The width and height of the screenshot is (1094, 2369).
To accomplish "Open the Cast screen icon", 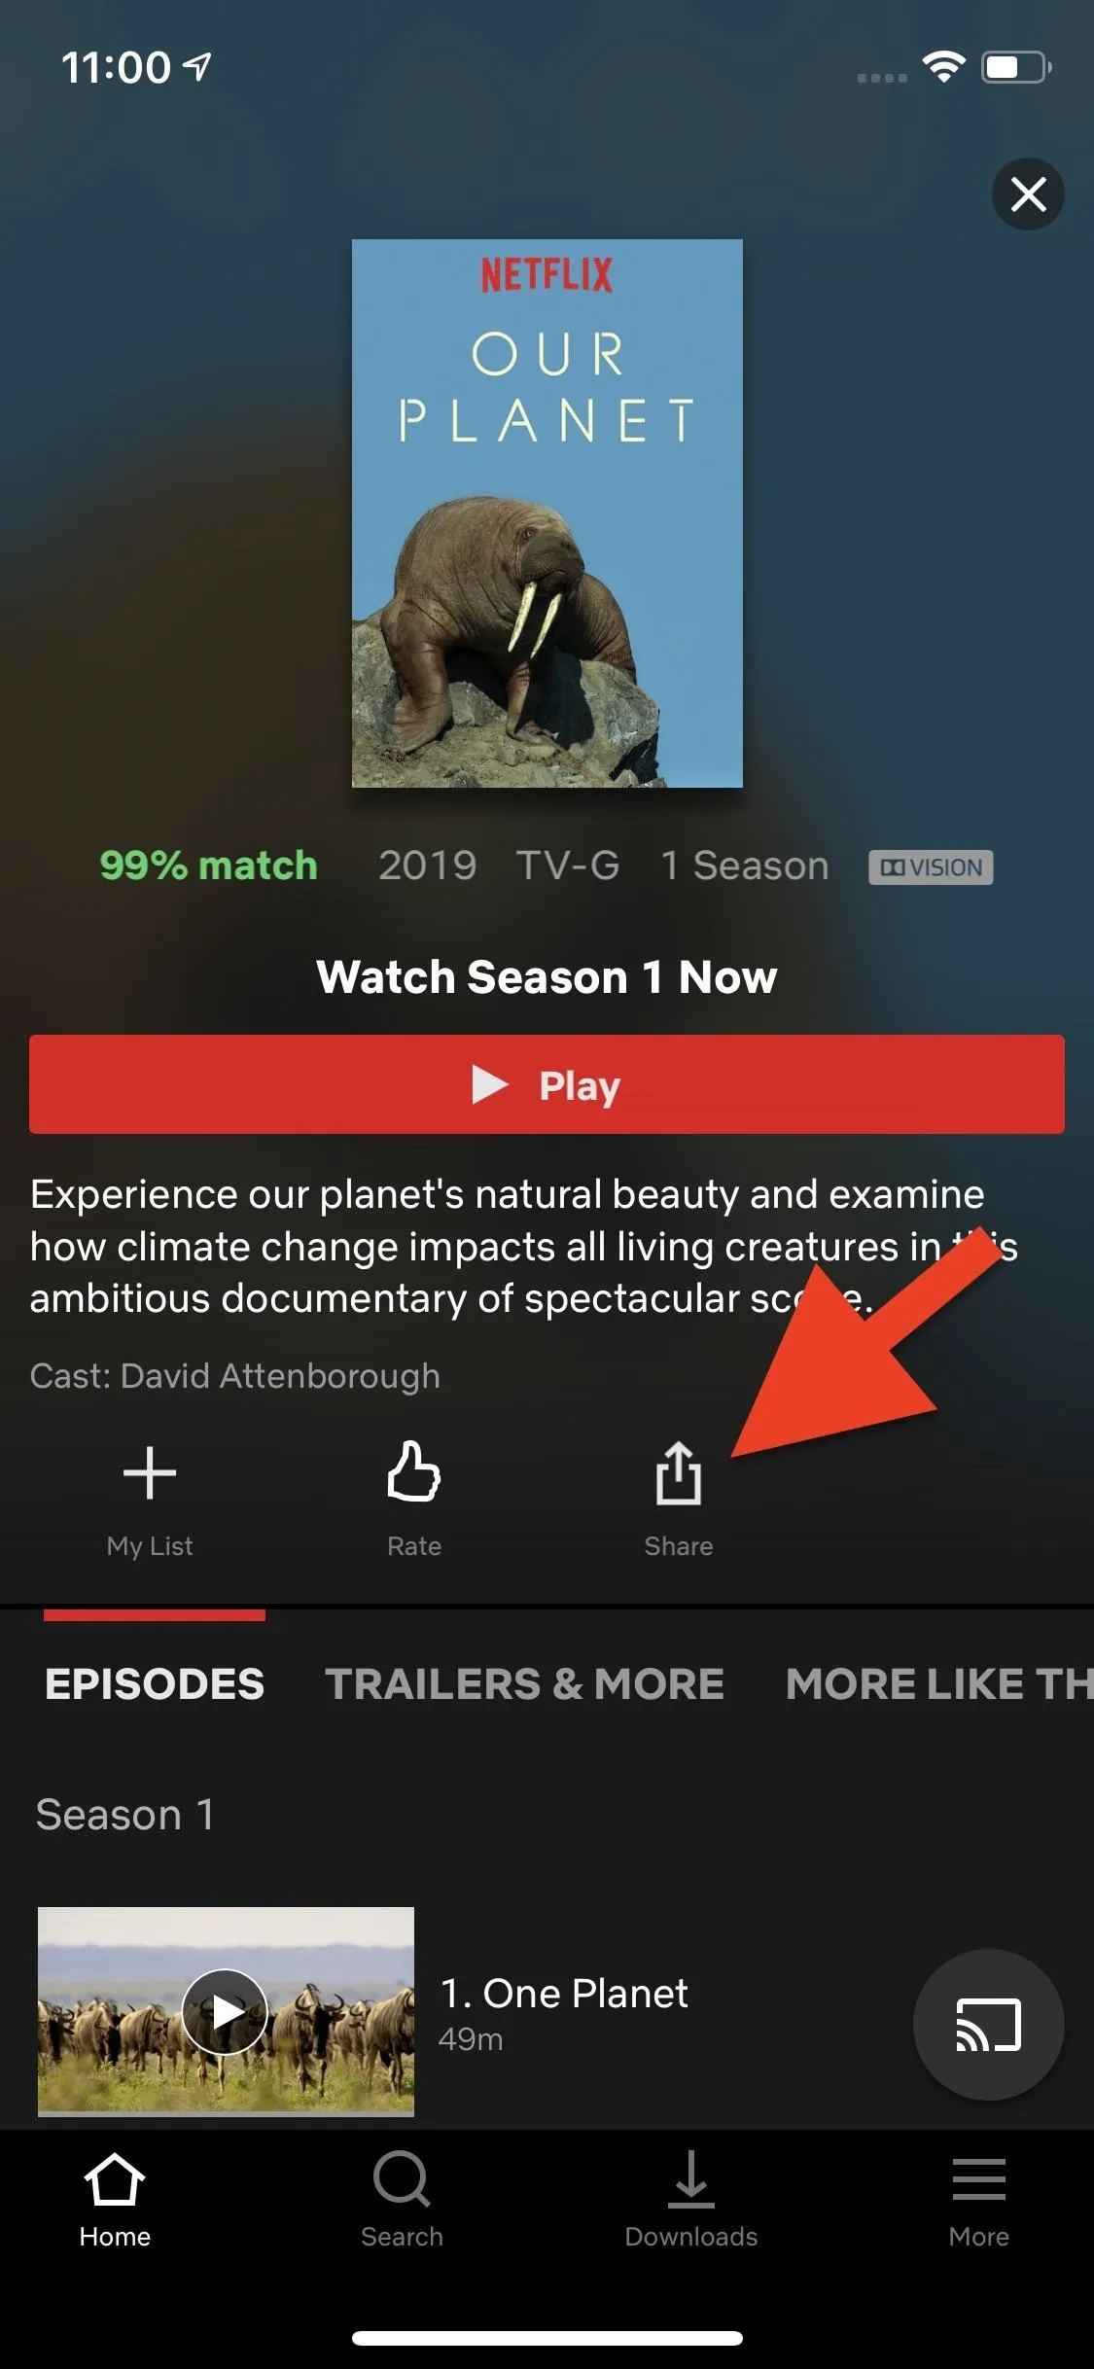I will pos(988,2025).
